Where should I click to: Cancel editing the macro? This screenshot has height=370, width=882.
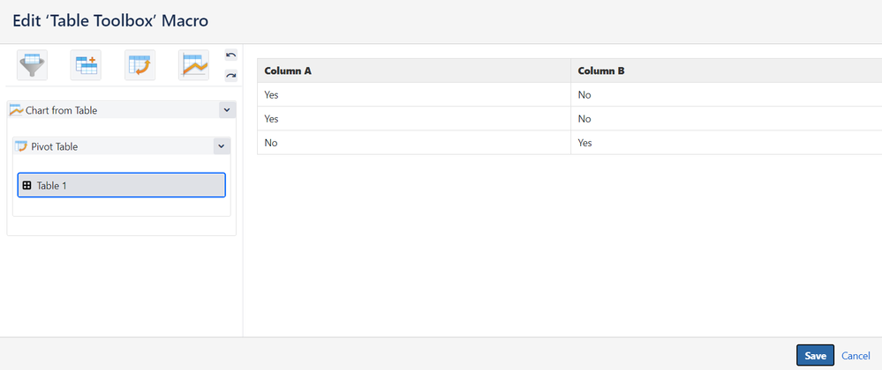click(x=856, y=356)
